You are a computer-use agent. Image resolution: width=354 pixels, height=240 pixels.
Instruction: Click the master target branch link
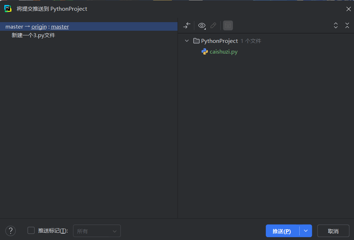tap(60, 27)
